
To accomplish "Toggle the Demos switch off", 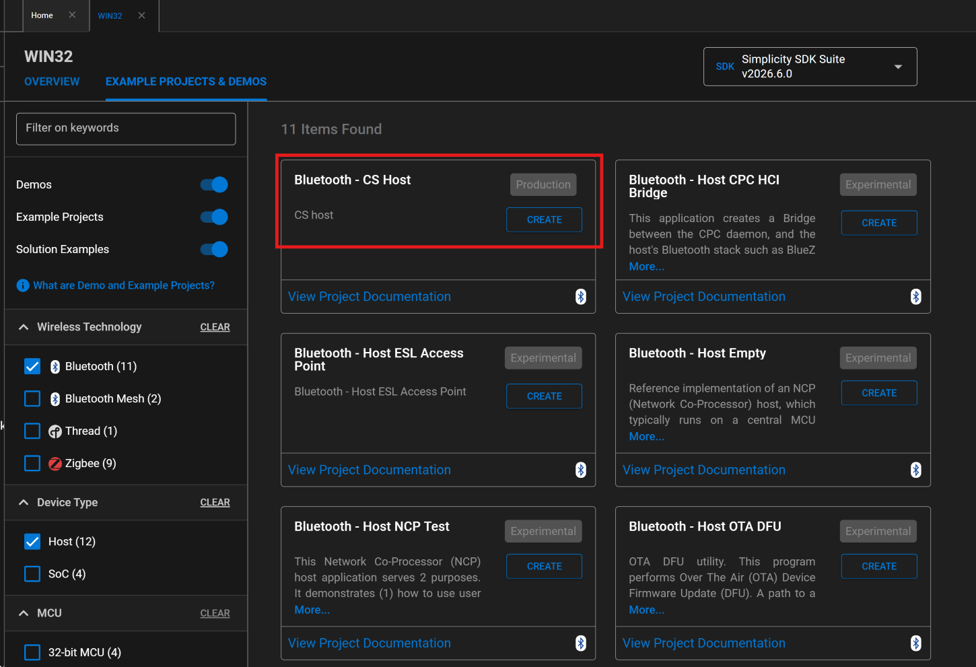I will click(x=214, y=184).
